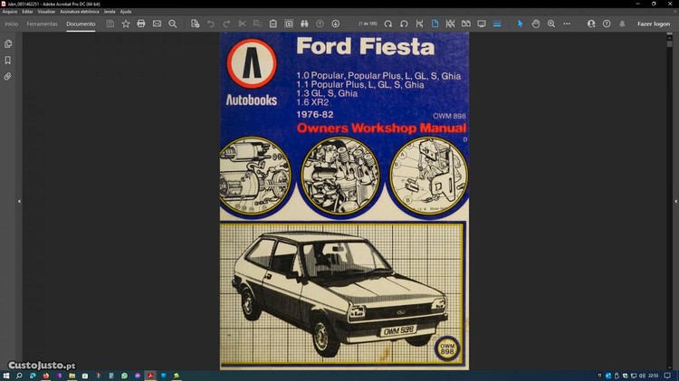The width and height of the screenshot is (679, 381).
Task: Activate the arrow Selection tool
Action: point(521,24)
